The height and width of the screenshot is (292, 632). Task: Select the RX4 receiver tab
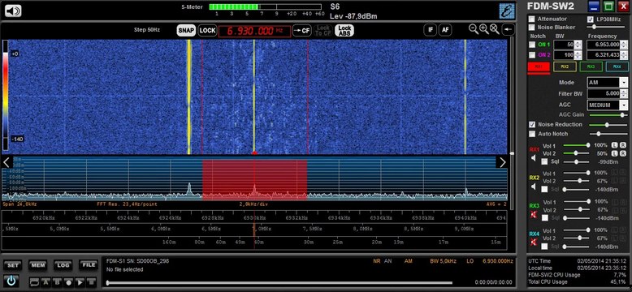(x=617, y=67)
